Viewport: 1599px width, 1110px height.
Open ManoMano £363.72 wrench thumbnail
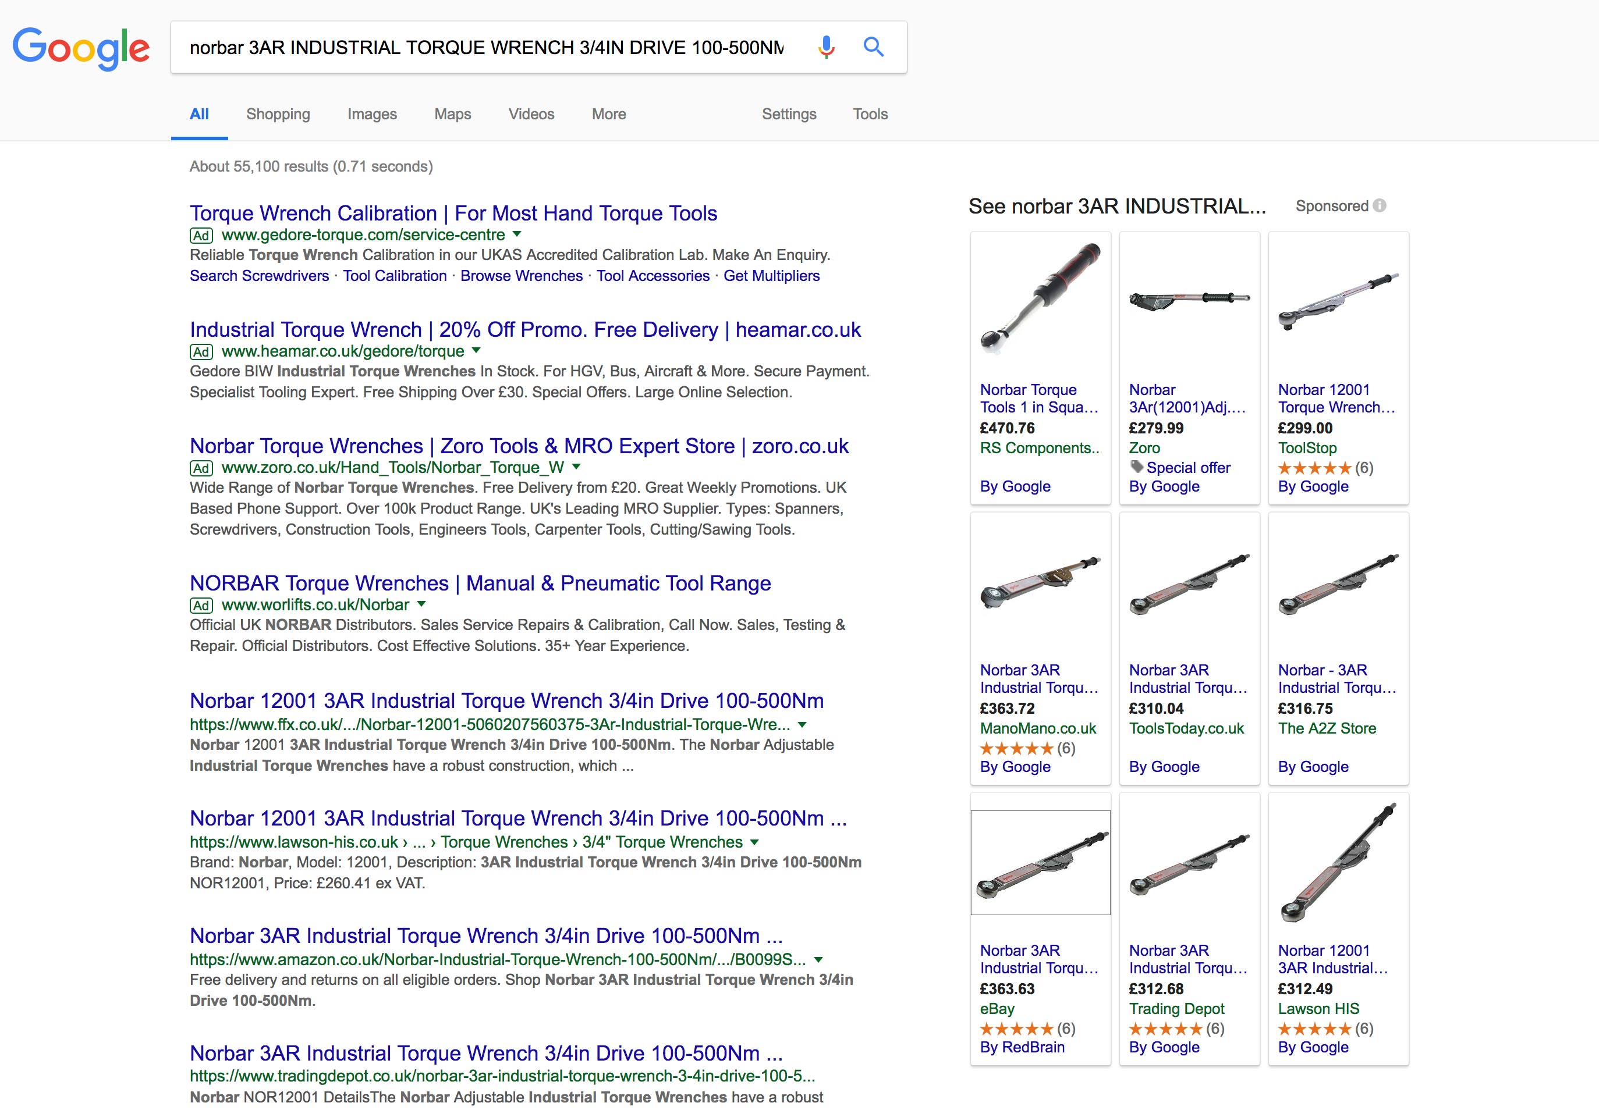[1041, 583]
